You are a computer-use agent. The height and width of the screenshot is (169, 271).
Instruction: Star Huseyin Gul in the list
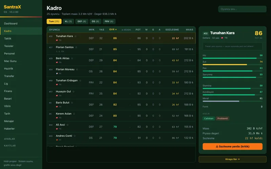pos(74,92)
